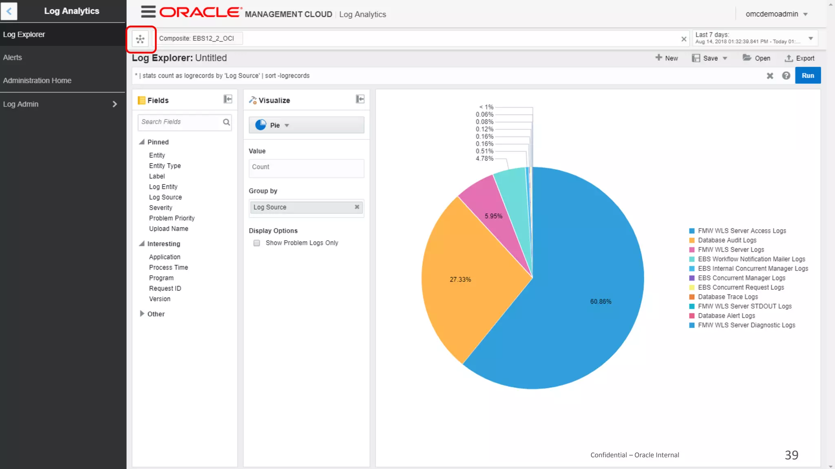Select the Log Source field in Pinned

pos(165,197)
